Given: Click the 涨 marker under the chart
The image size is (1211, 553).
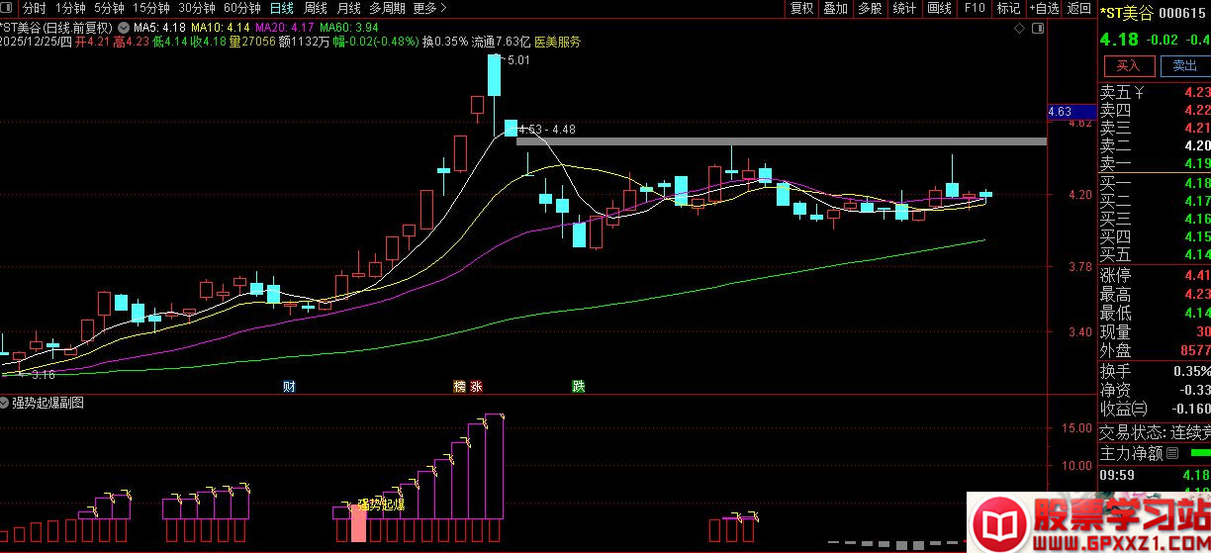Looking at the screenshot, I should [476, 386].
